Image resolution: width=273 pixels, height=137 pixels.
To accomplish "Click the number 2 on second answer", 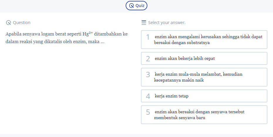I will pos(148,59).
